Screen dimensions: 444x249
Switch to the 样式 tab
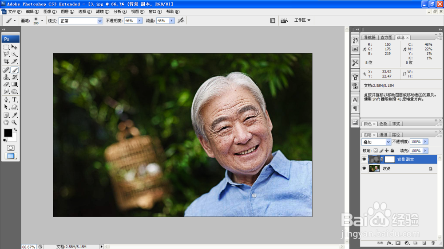tap(396, 124)
